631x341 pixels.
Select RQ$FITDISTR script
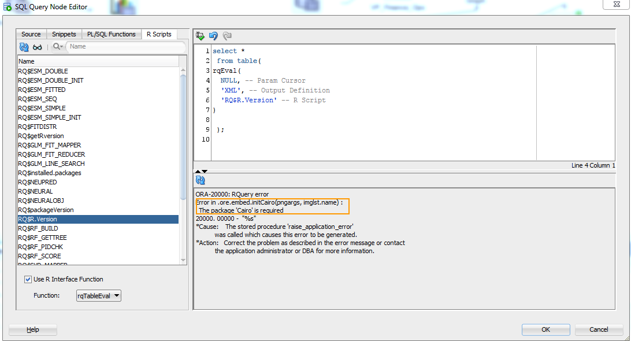[x=98, y=127]
